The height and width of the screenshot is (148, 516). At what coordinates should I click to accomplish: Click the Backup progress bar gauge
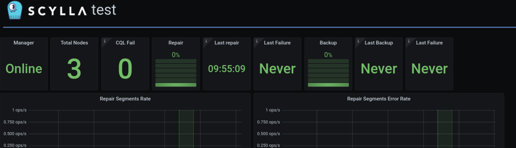(x=328, y=73)
